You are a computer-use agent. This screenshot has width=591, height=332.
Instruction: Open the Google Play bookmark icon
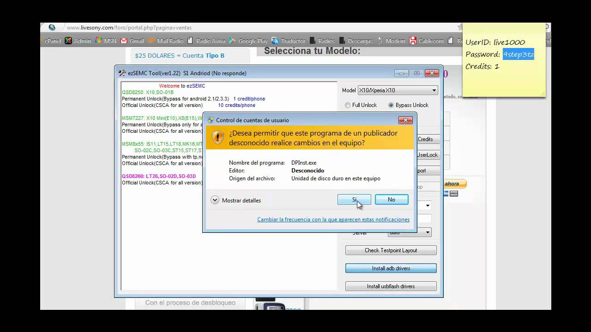click(233, 41)
